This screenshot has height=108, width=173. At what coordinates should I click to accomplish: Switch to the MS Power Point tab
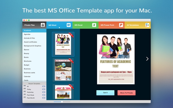[x=112, y=25]
